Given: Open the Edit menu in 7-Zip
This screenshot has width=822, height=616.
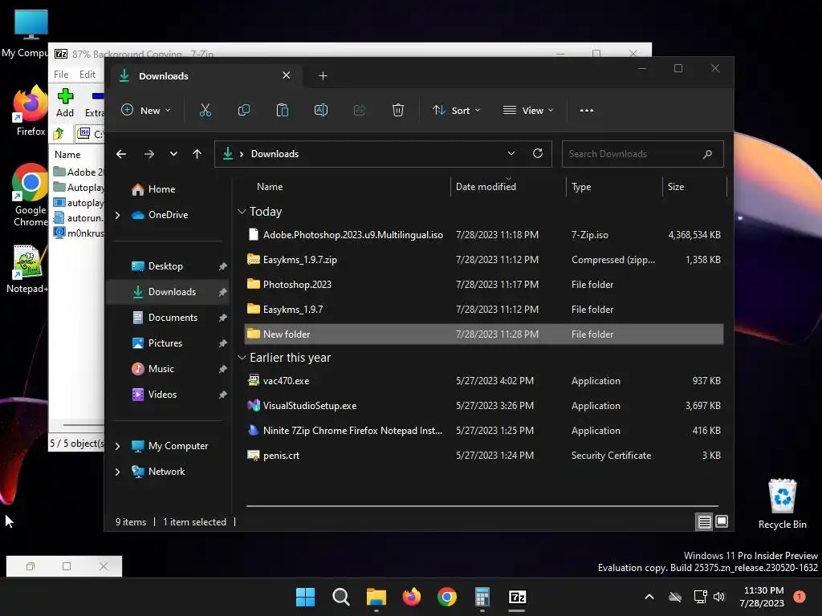Looking at the screenshot, I should (87, 75).
